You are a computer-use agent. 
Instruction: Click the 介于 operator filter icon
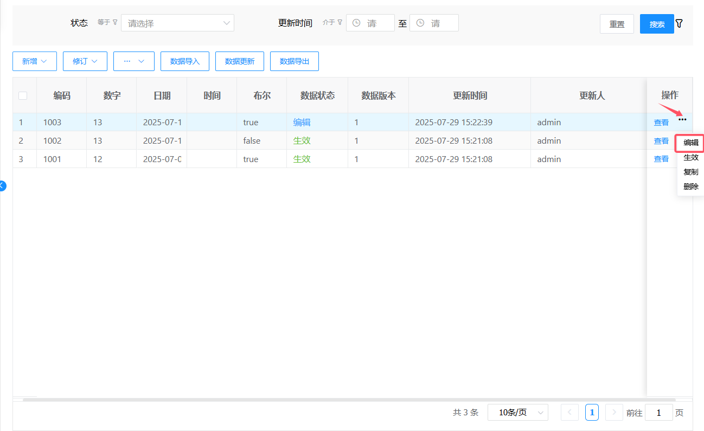click(x=340, y=22)
